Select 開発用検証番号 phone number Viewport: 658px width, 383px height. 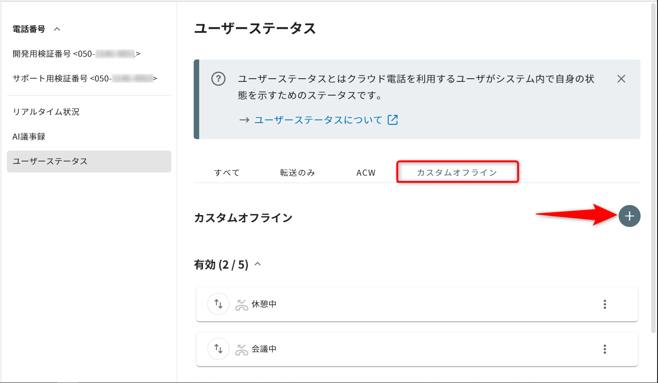click(x=76, y=54)
